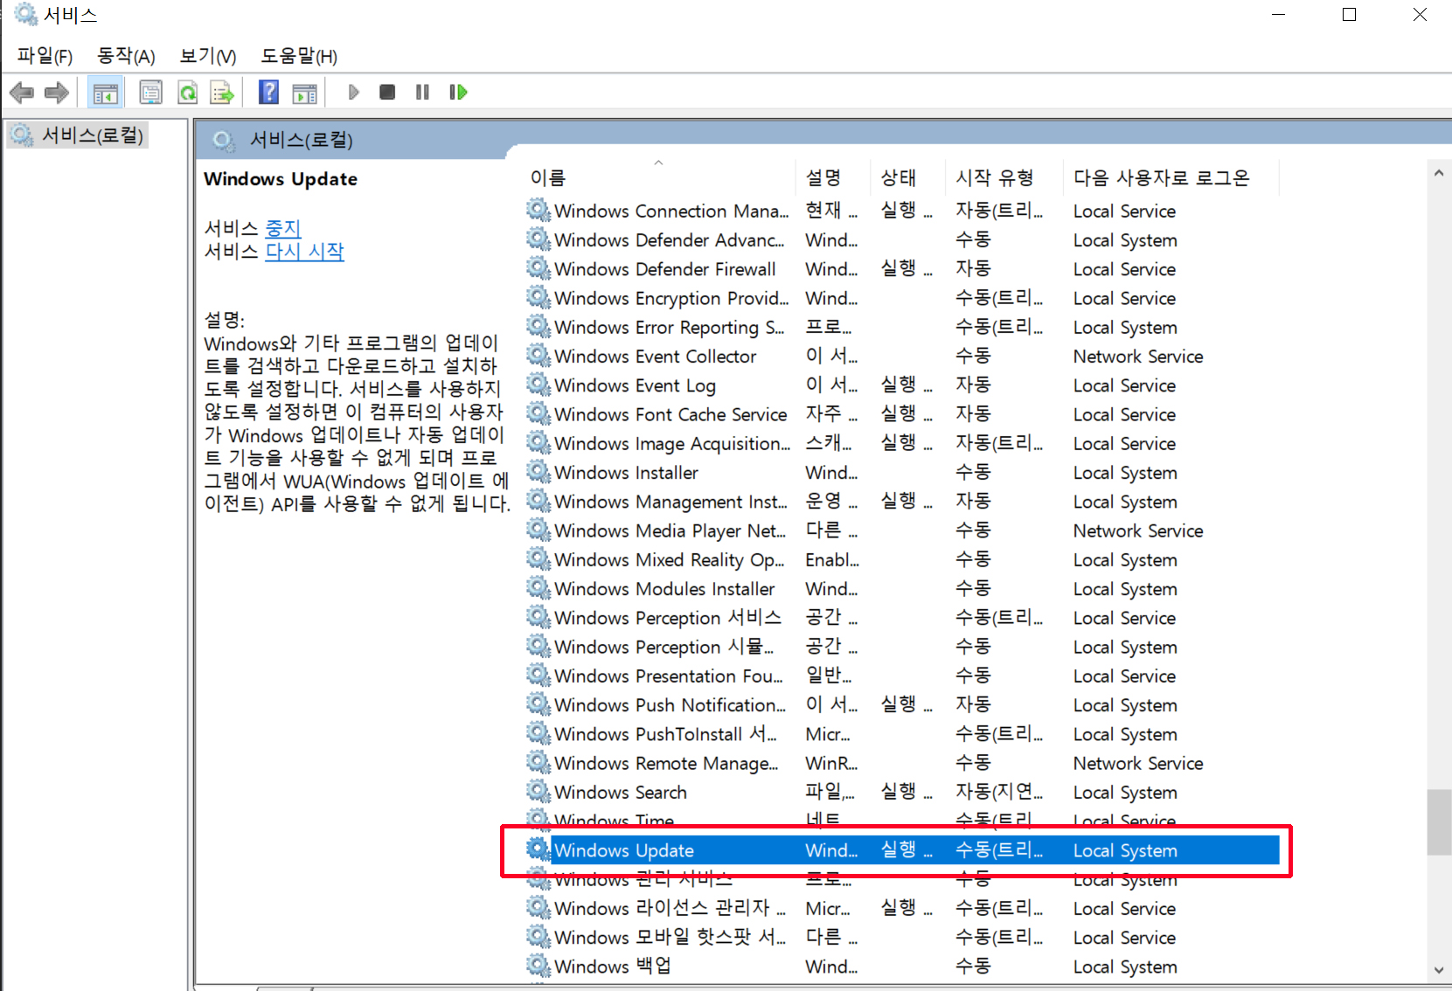Click gear icon of Windows Update row
The height and width of the screenshot is (991, 1452).
(538, 849)
